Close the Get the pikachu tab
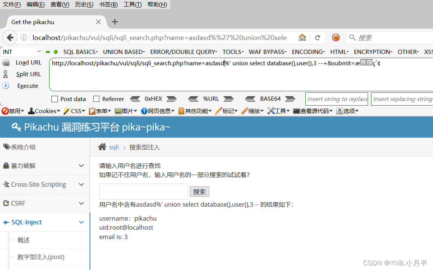 point(98,22)
